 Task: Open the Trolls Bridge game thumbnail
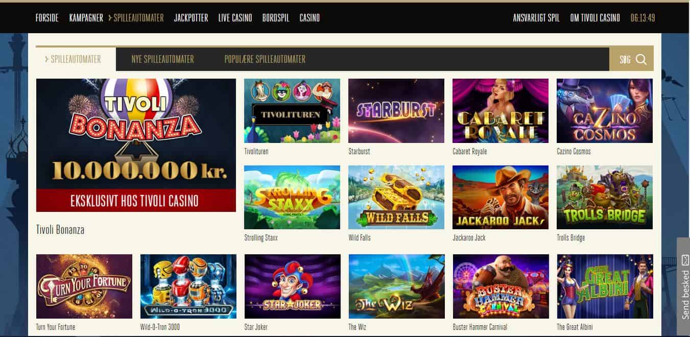(605, 197)
